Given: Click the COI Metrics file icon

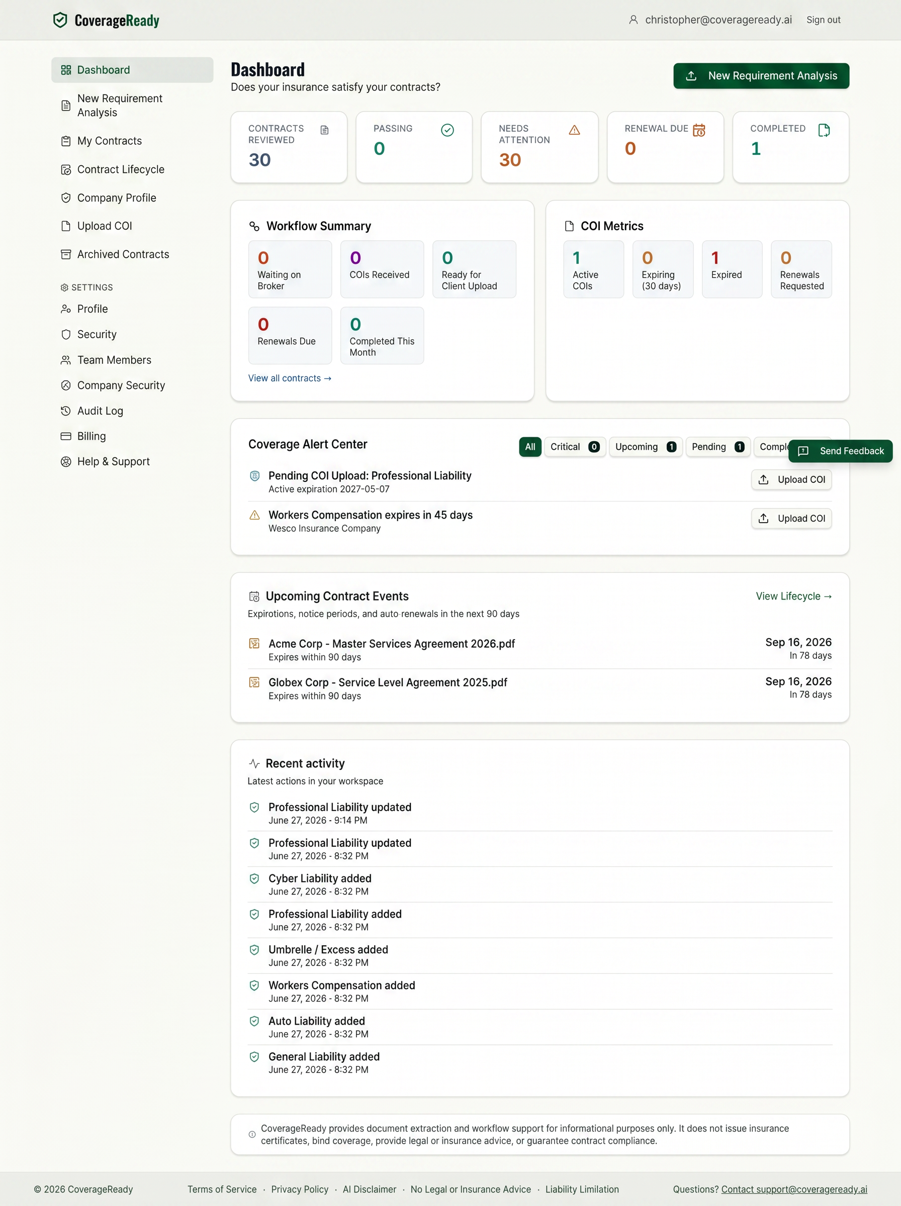Looking at the screenshot, I should click(x=569, y=226).
